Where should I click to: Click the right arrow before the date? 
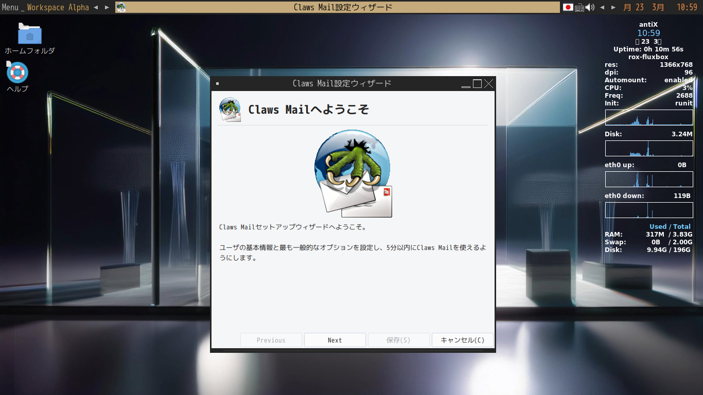coord(613,7)
